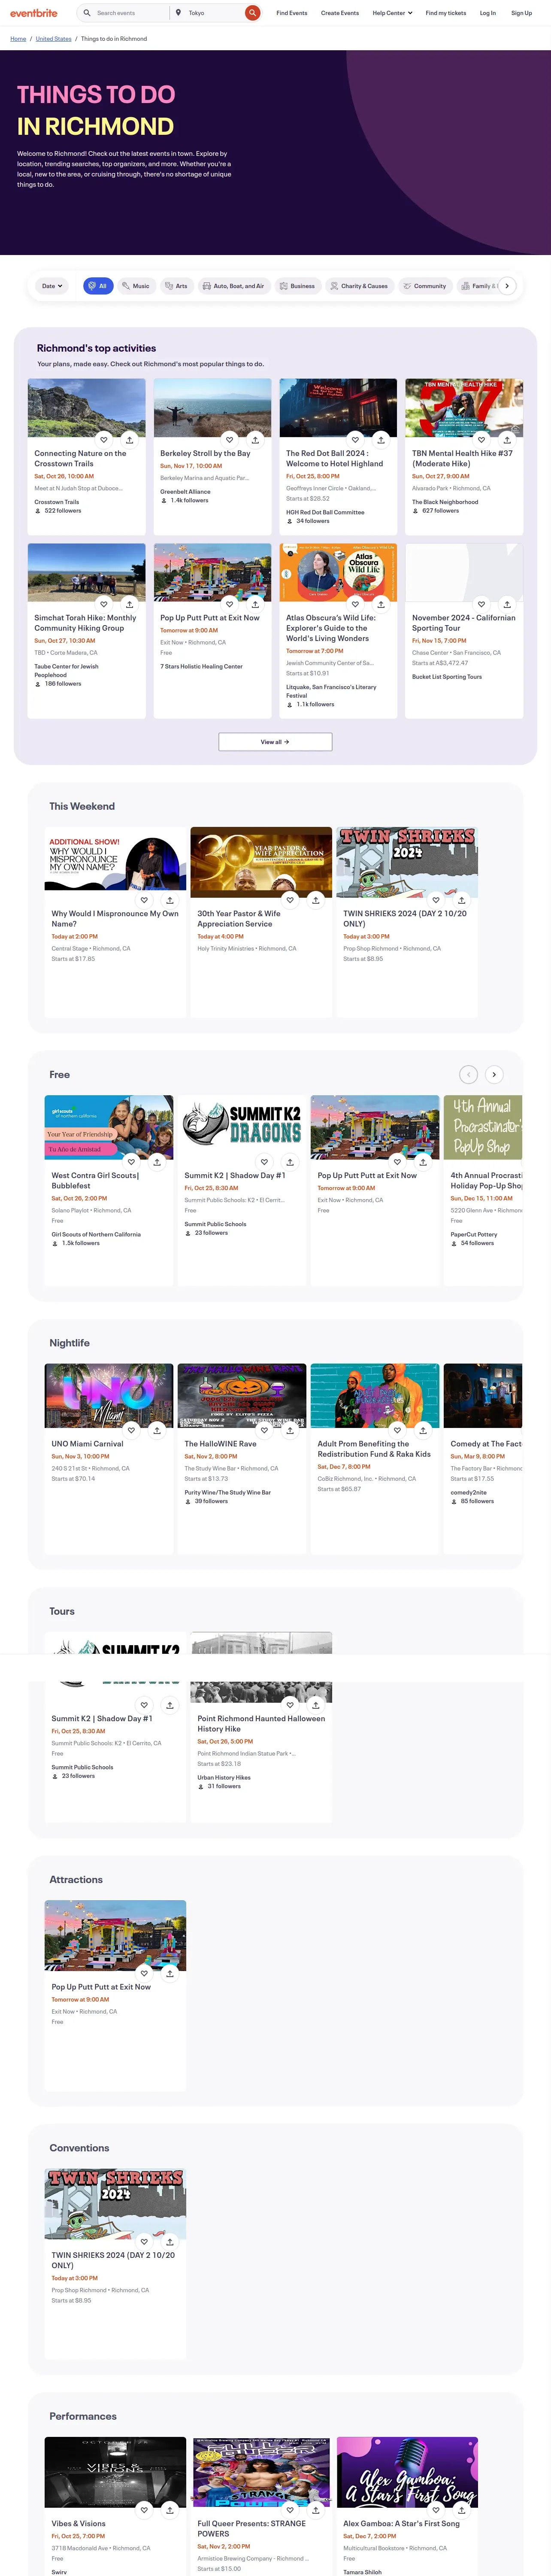Go to previous events in Free carousel
The image size is (551, 2576).
[x=468, y=1074]
